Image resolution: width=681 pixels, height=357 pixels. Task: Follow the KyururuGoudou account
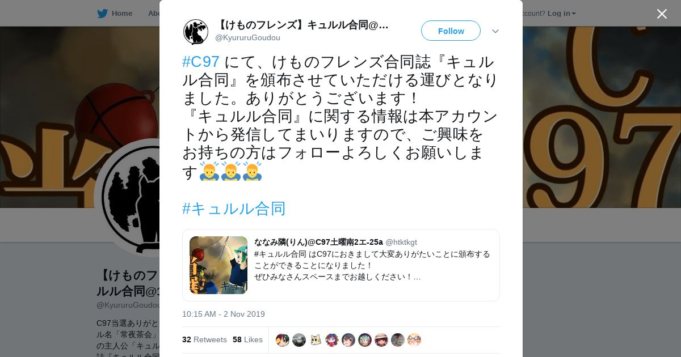coord(451,31)
